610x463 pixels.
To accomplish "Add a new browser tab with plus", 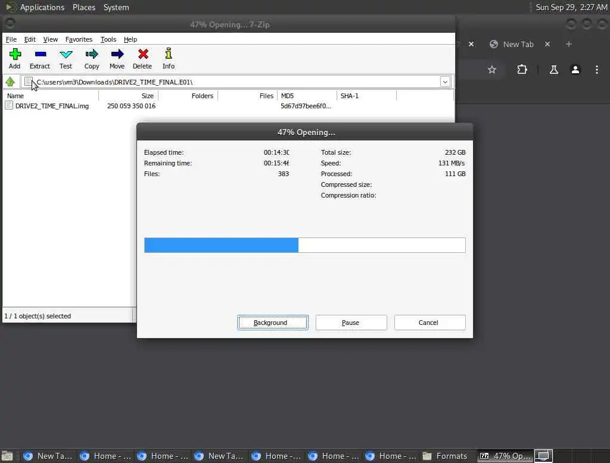I will [x=569, y=44].
